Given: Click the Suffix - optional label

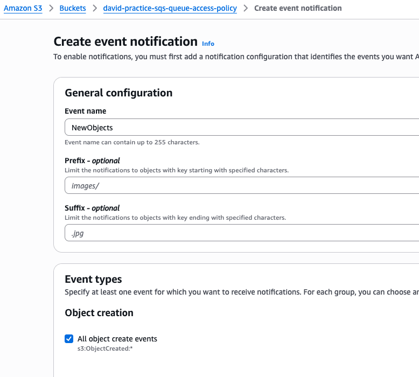Looking at the screenshot, I should 92,208.
